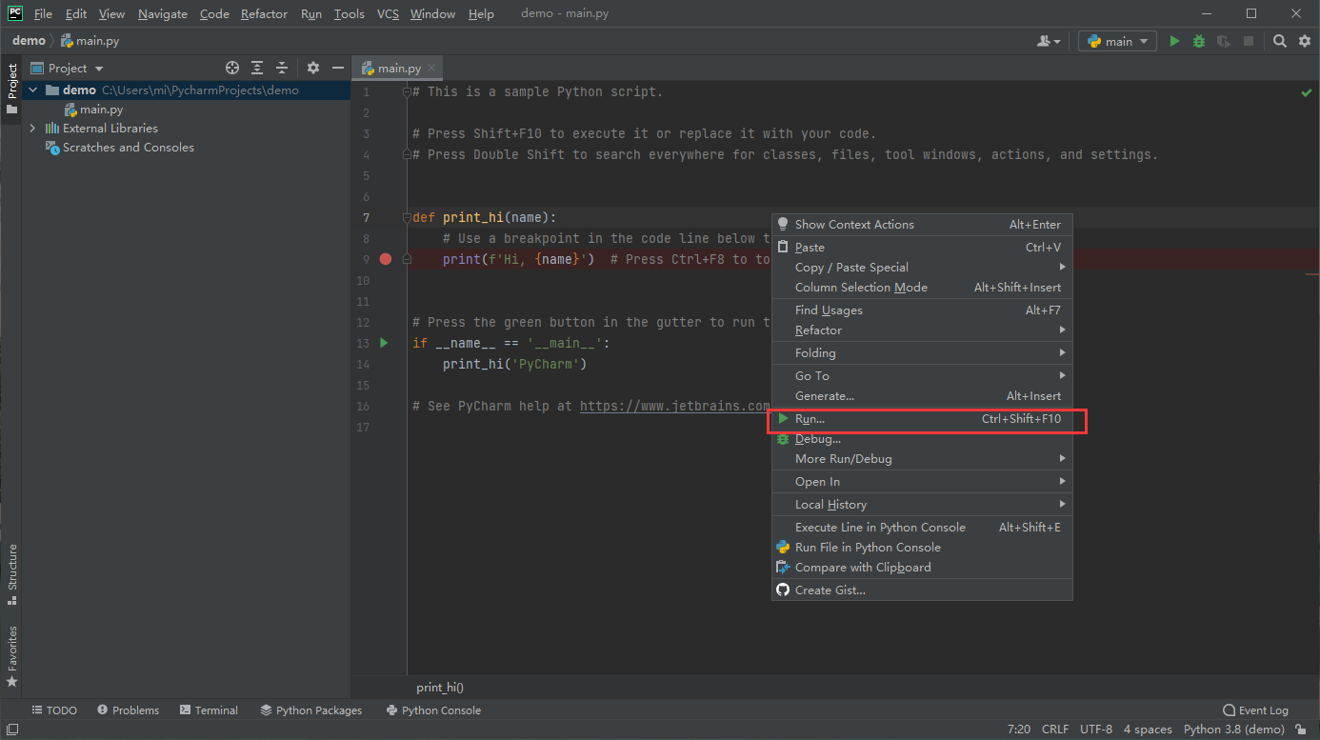Click the Python 3.8 interpreter status widget
Viewport: 1320px width, 740px height.
pyautogui.click(x=1233, y=730)
